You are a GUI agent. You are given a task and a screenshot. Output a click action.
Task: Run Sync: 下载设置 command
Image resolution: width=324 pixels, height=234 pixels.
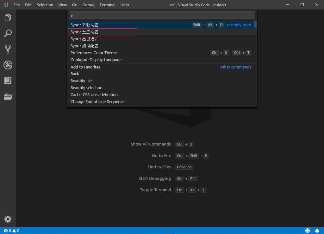(x=162, y=25)
